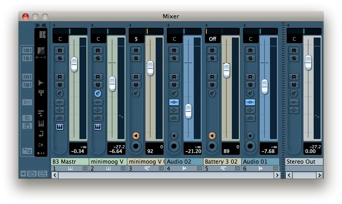This screenshot has height=204, width=342.
Task: Click the reset mixer channels button
Action: (27, 102)
